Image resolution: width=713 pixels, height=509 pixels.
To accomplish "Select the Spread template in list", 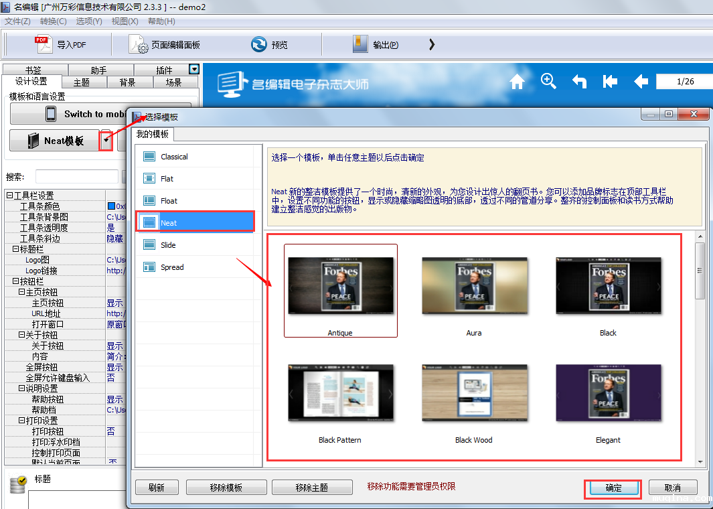I will pos(172,267).
